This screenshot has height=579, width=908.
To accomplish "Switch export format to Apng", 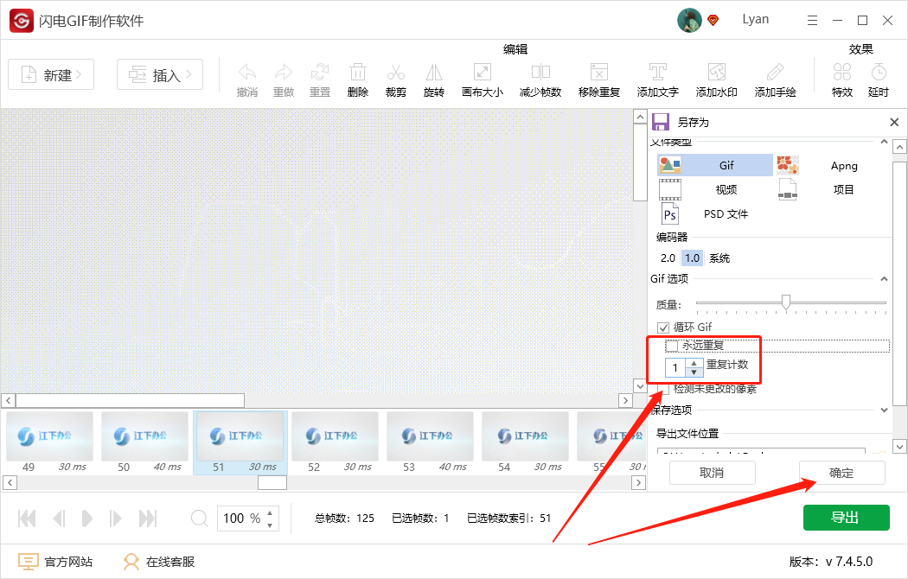I will (x=843, y=165).
